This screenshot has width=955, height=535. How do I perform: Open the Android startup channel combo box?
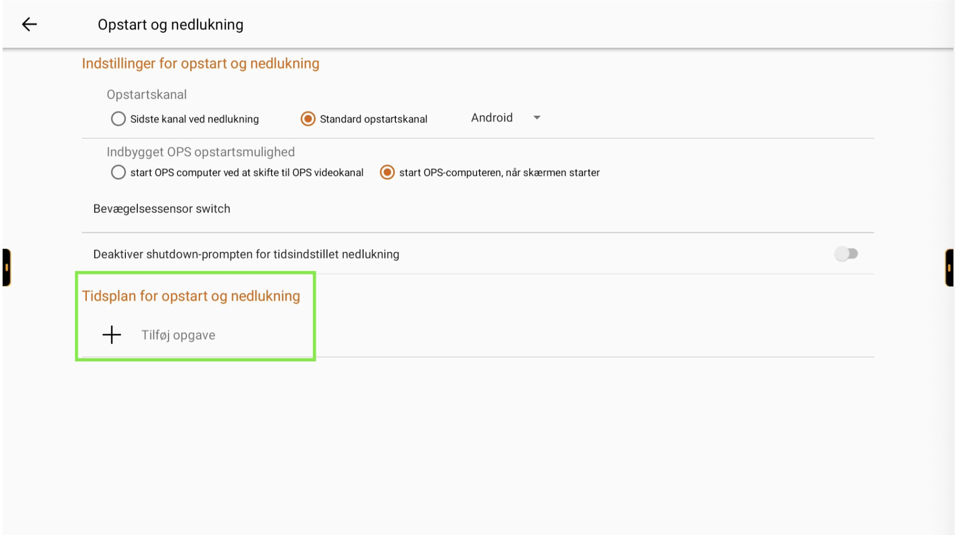(506, 118)
